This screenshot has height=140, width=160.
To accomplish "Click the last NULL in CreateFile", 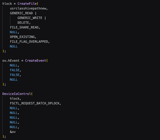I will tap(14, 46).
